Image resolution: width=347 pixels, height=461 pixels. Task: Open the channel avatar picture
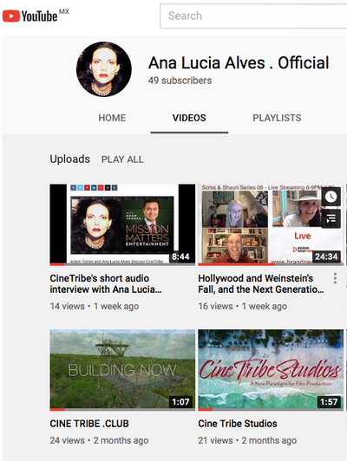pyautogui.click(x=104, y=69)
